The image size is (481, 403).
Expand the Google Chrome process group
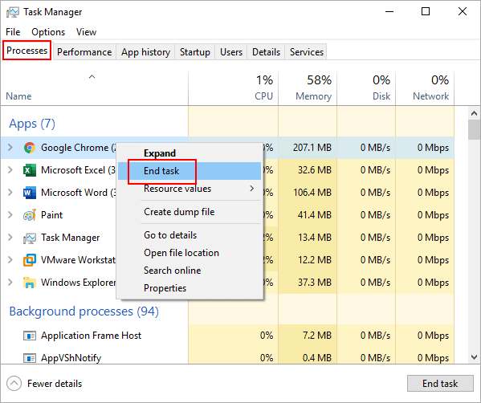click(10, 148)
